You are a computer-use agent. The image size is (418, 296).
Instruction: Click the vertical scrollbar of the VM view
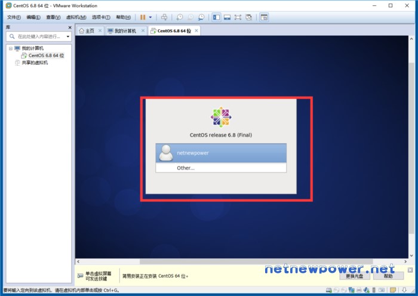411,147
